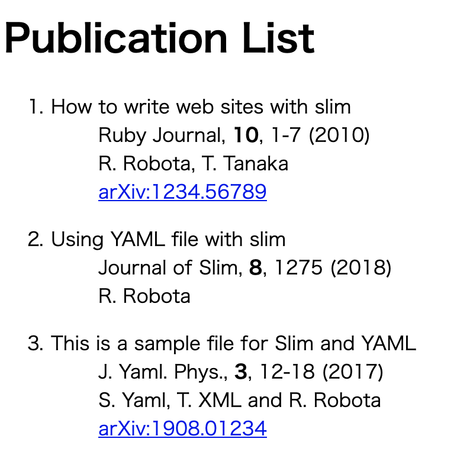The image size is (457, 471).
Task: Click the bold volume number 8
Action: point(255,268)
